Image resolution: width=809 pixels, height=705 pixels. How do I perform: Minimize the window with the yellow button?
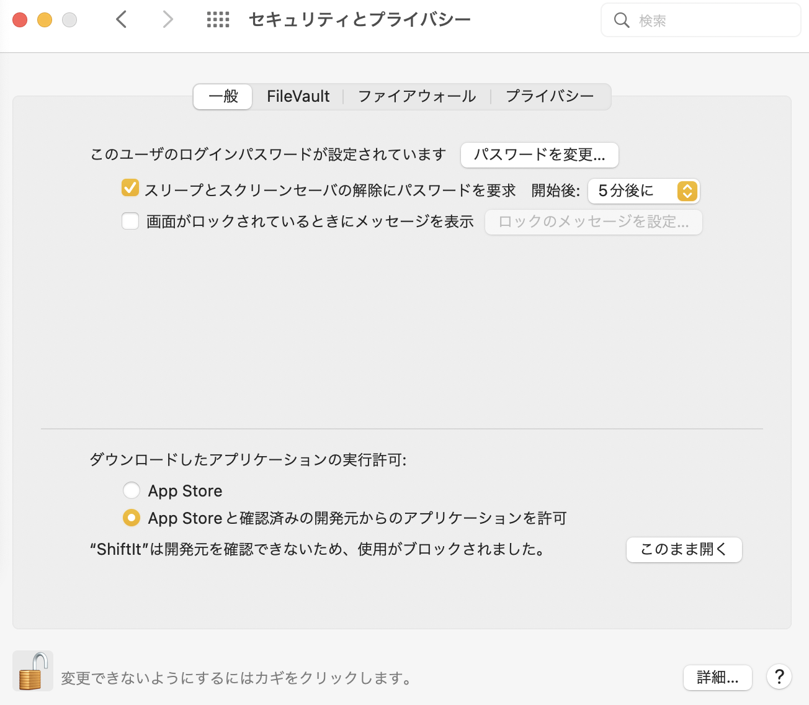pyautogui.click(x=45, y=20)
